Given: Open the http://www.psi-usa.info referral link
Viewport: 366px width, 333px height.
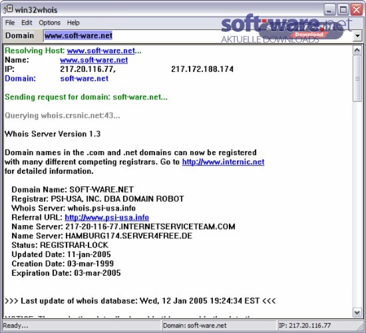Looking at the screenshot, I should click(x=107, y=217).
